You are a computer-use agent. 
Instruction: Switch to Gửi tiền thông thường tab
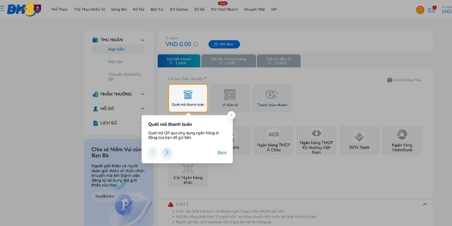pos(228,61)
